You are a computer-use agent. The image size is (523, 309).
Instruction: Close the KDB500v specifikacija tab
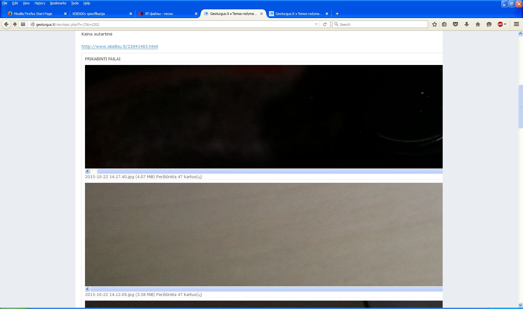tap(131, 14)
